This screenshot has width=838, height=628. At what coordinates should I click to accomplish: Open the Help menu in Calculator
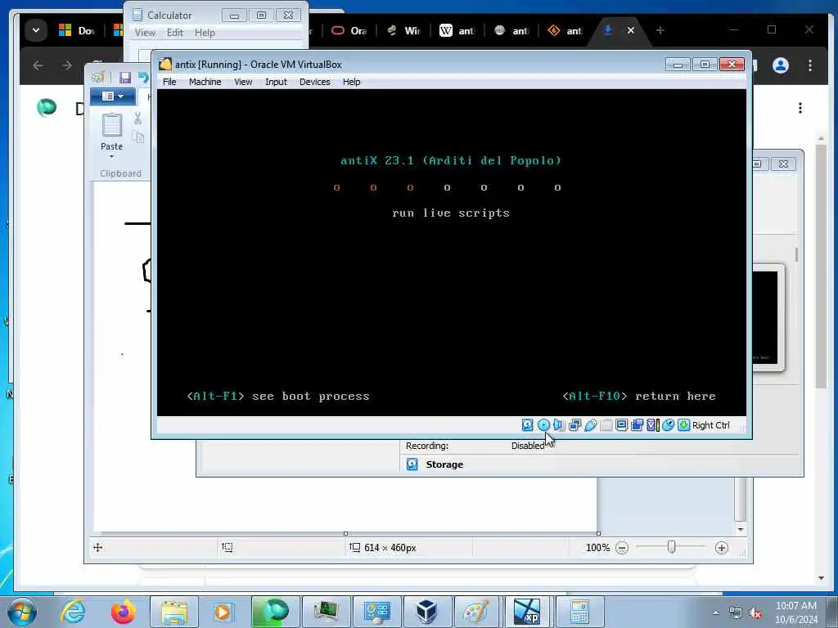coord(205,33)
